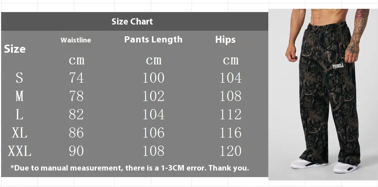The width and height of the screenshot is (378, 187).
Task: Click the Hips column header
Action: coord(225,40)
